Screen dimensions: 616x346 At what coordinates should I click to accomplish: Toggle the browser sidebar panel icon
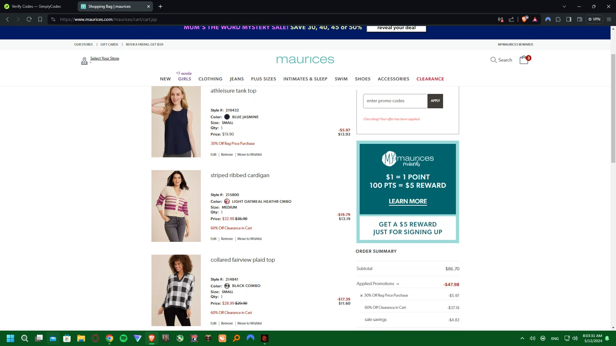(569, 19)
